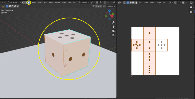Open the Global transform orientation dropdown
Viewport: 195px width, 99px height.
click(x=84, y=3)
